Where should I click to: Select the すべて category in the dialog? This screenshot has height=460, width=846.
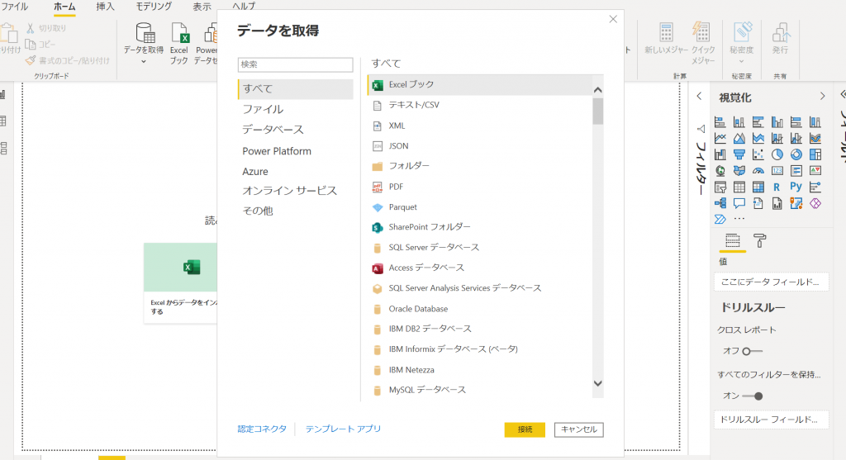[296, 89]
